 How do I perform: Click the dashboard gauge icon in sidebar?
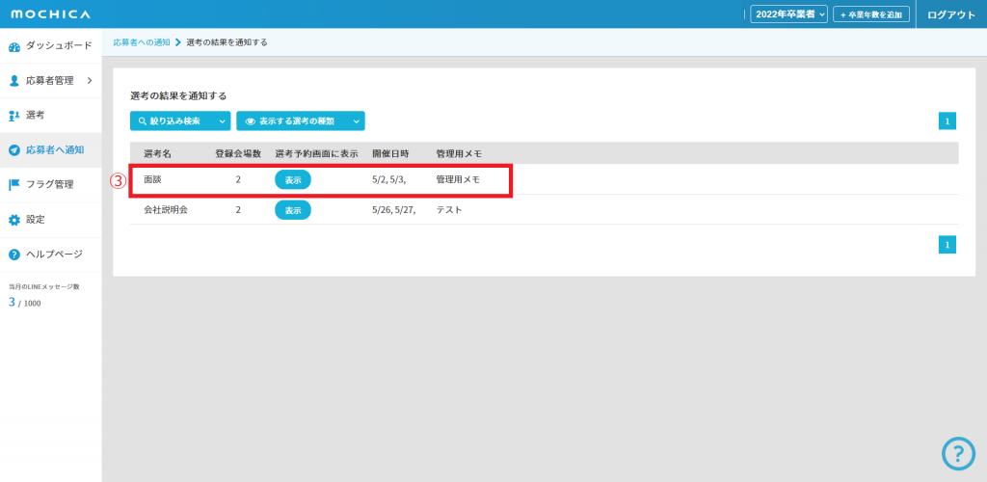(14, 46)
